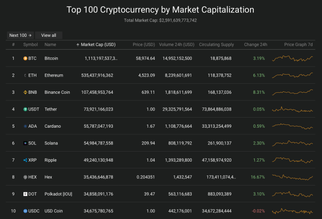Select the BTC symbol text

(x=32, y=58)
